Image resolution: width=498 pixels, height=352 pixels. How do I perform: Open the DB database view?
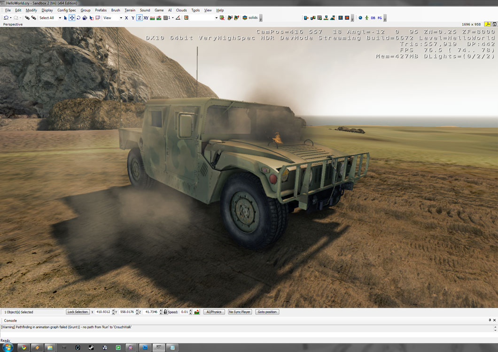point(373,18)
